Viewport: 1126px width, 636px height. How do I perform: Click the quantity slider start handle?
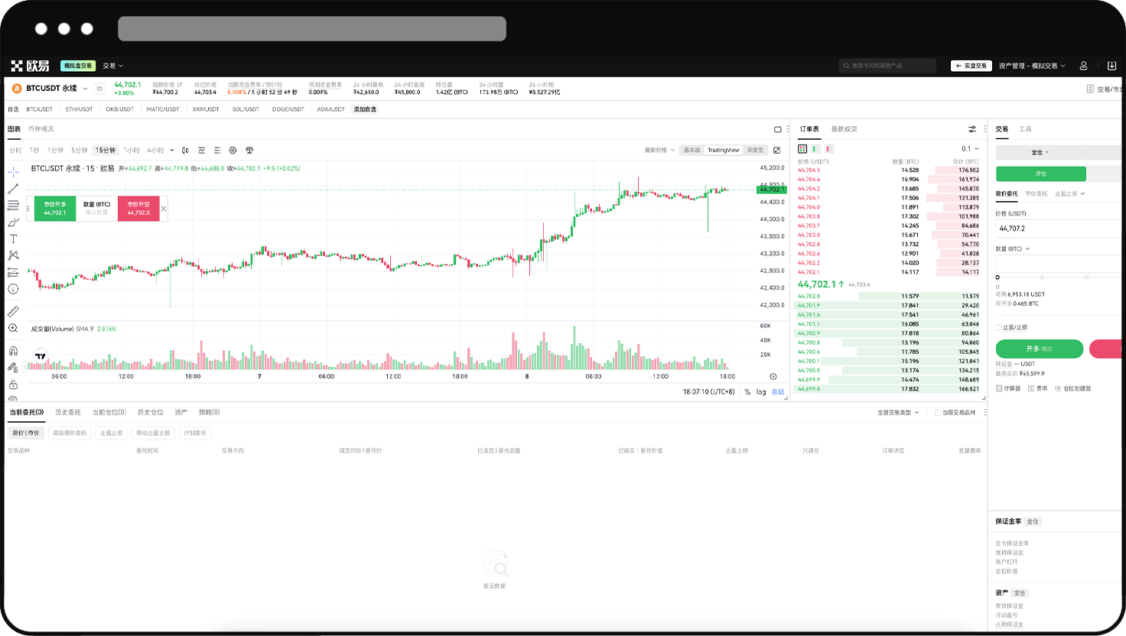[x=997, y=277]
